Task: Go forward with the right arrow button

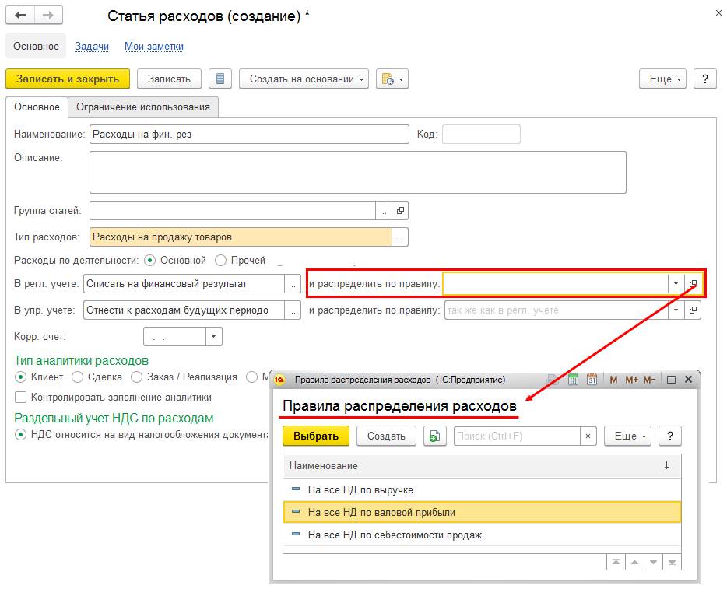Action: pos(48,16)
